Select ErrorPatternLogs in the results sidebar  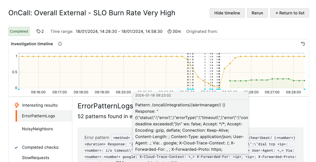38,116
